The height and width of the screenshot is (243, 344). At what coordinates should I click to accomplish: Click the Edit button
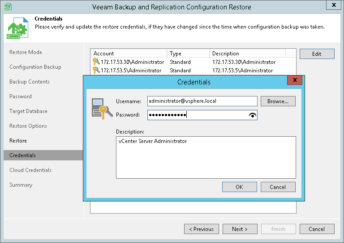tap(317, 54)
